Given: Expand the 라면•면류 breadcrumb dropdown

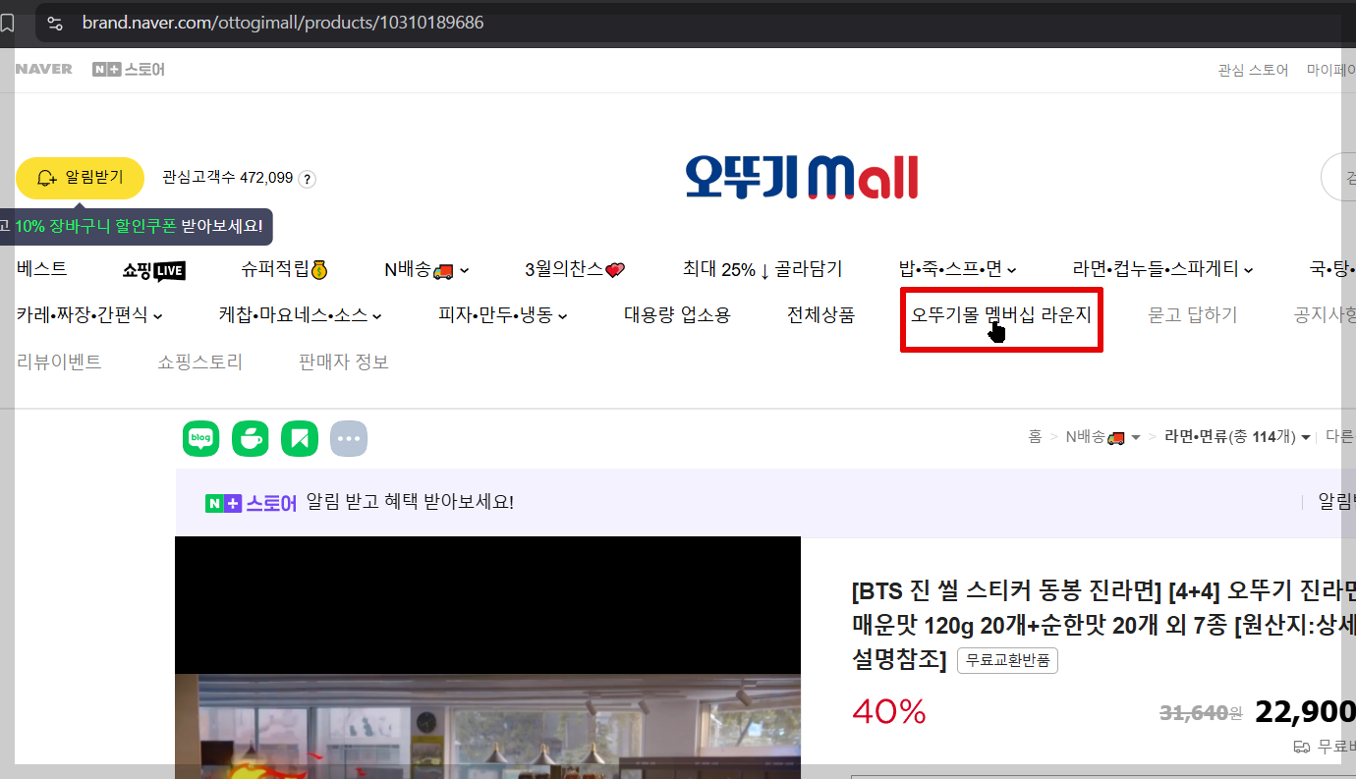Looking at the screenshot, I should click(1237, 437).
